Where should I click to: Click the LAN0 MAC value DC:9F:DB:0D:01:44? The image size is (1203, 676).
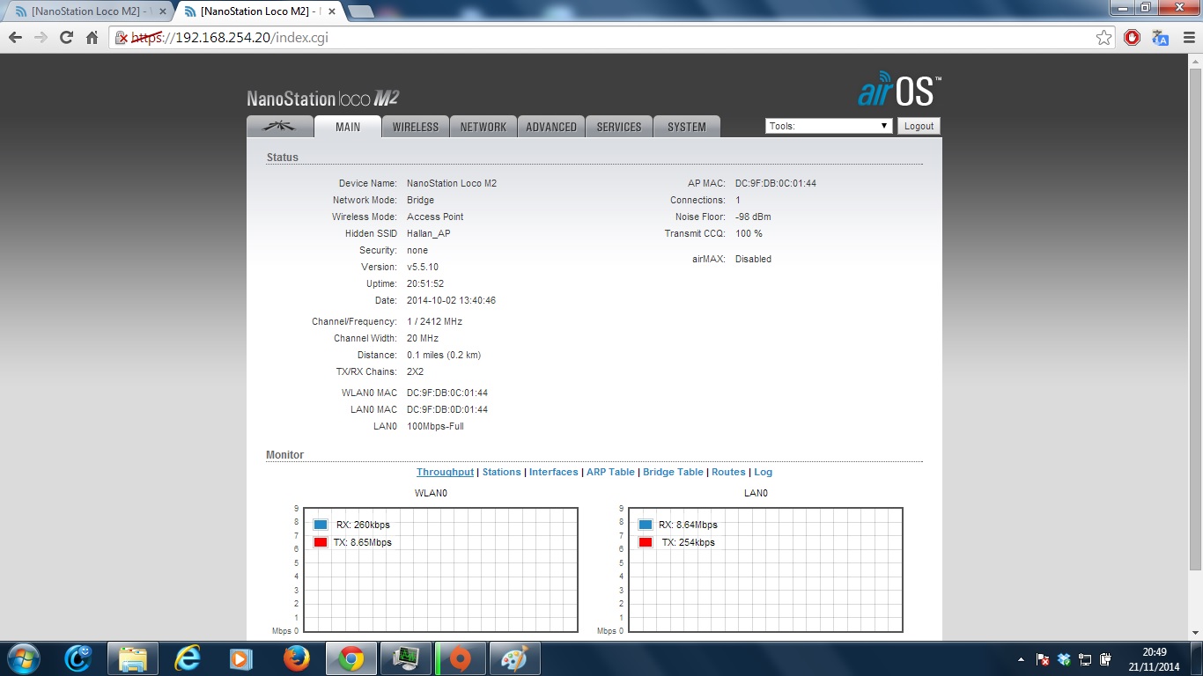447,410
